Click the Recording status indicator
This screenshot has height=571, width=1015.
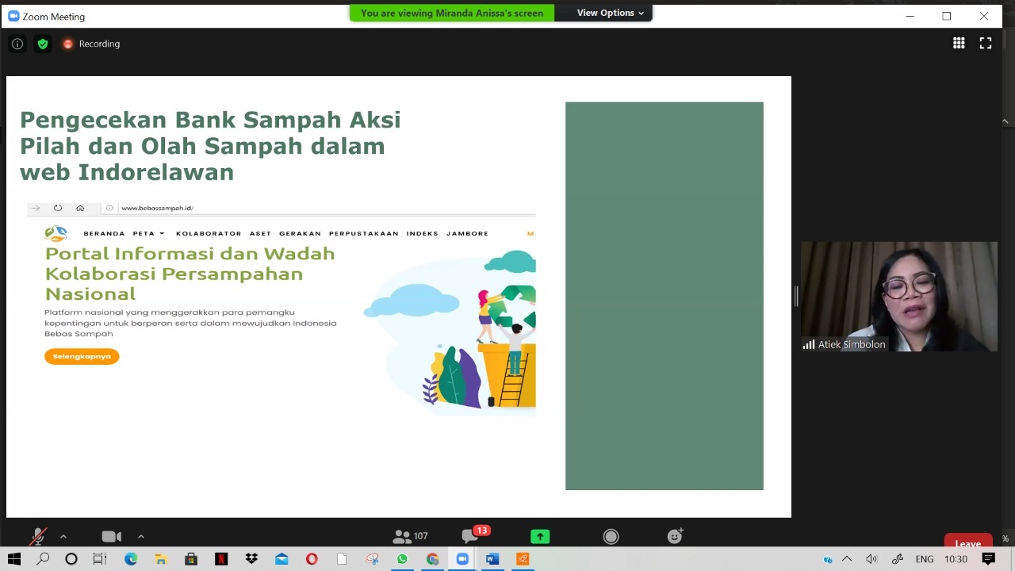(91, 44)
